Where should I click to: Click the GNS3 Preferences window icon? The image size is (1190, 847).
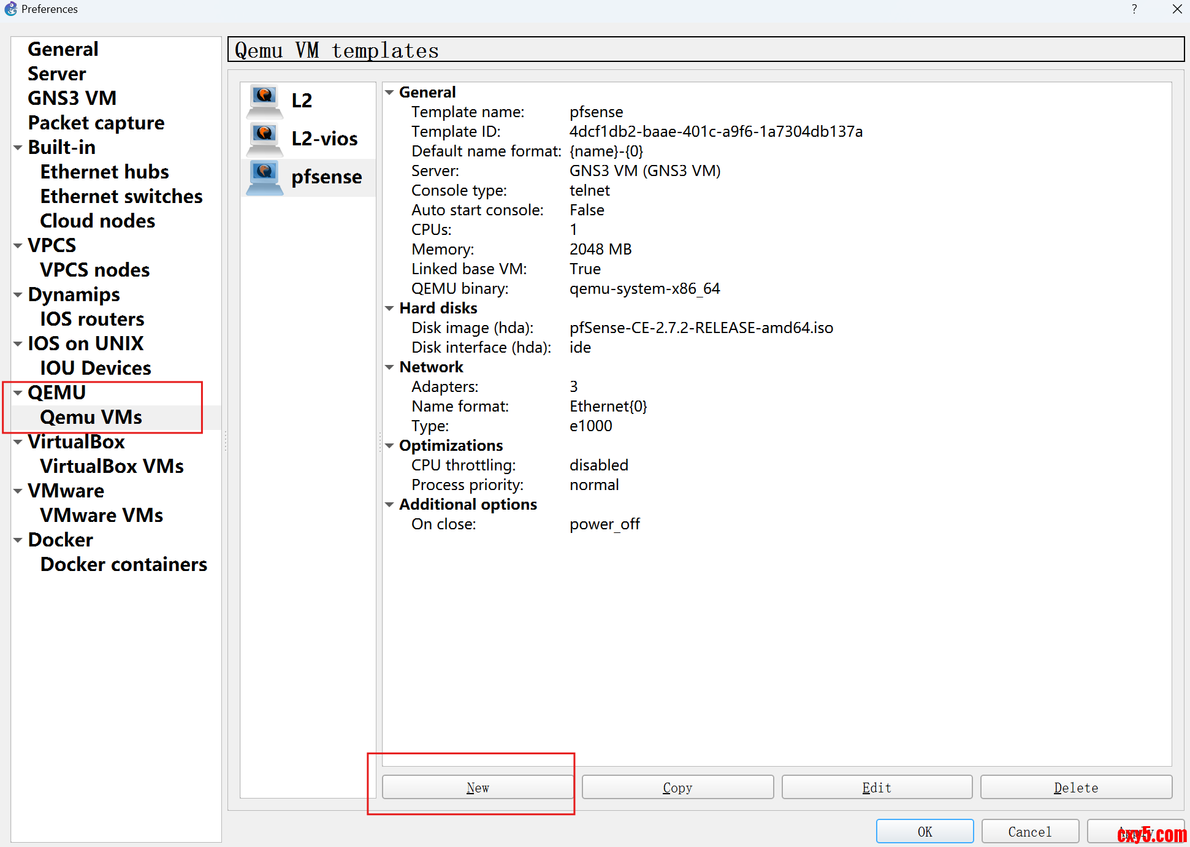tap(10, 9)
